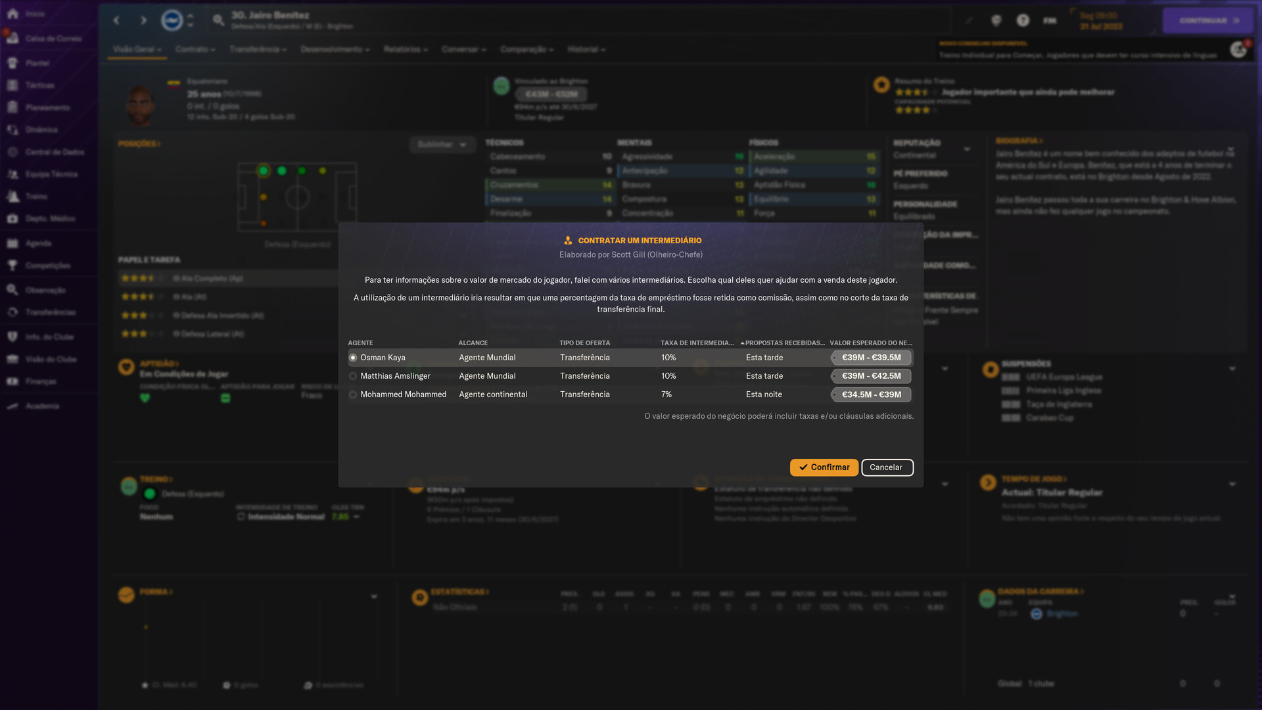
Task: Click the player search magnifier icon
Action: coord(218,20)
